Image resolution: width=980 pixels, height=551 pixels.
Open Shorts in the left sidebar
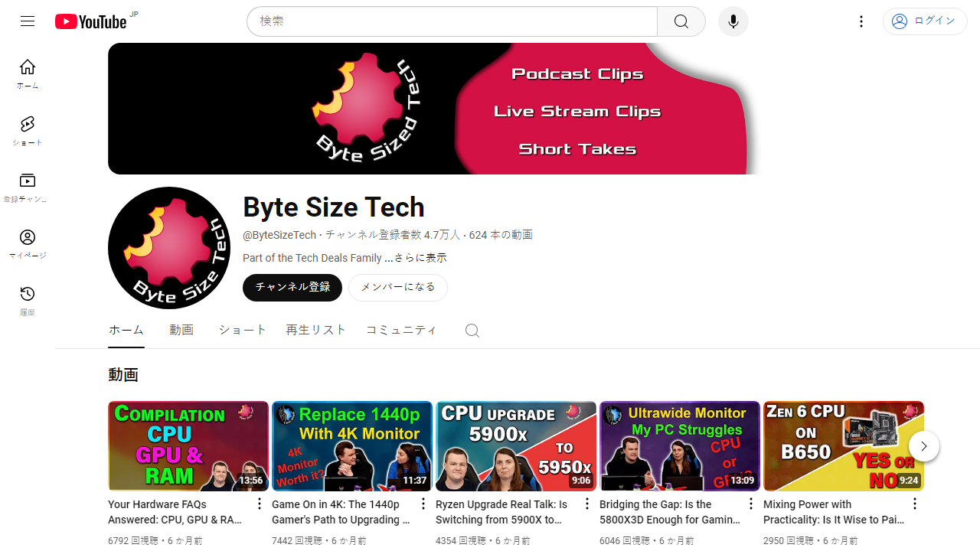coord(28,131)
